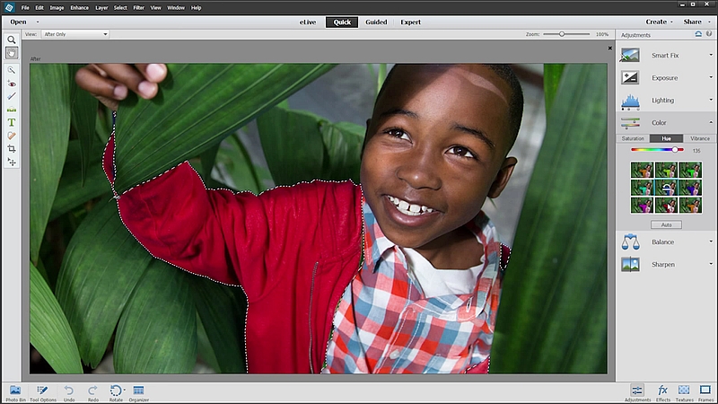This screenshot has height=404, width=718.
Task: Switch to the Expert mode tab
Action: [410, 22]
